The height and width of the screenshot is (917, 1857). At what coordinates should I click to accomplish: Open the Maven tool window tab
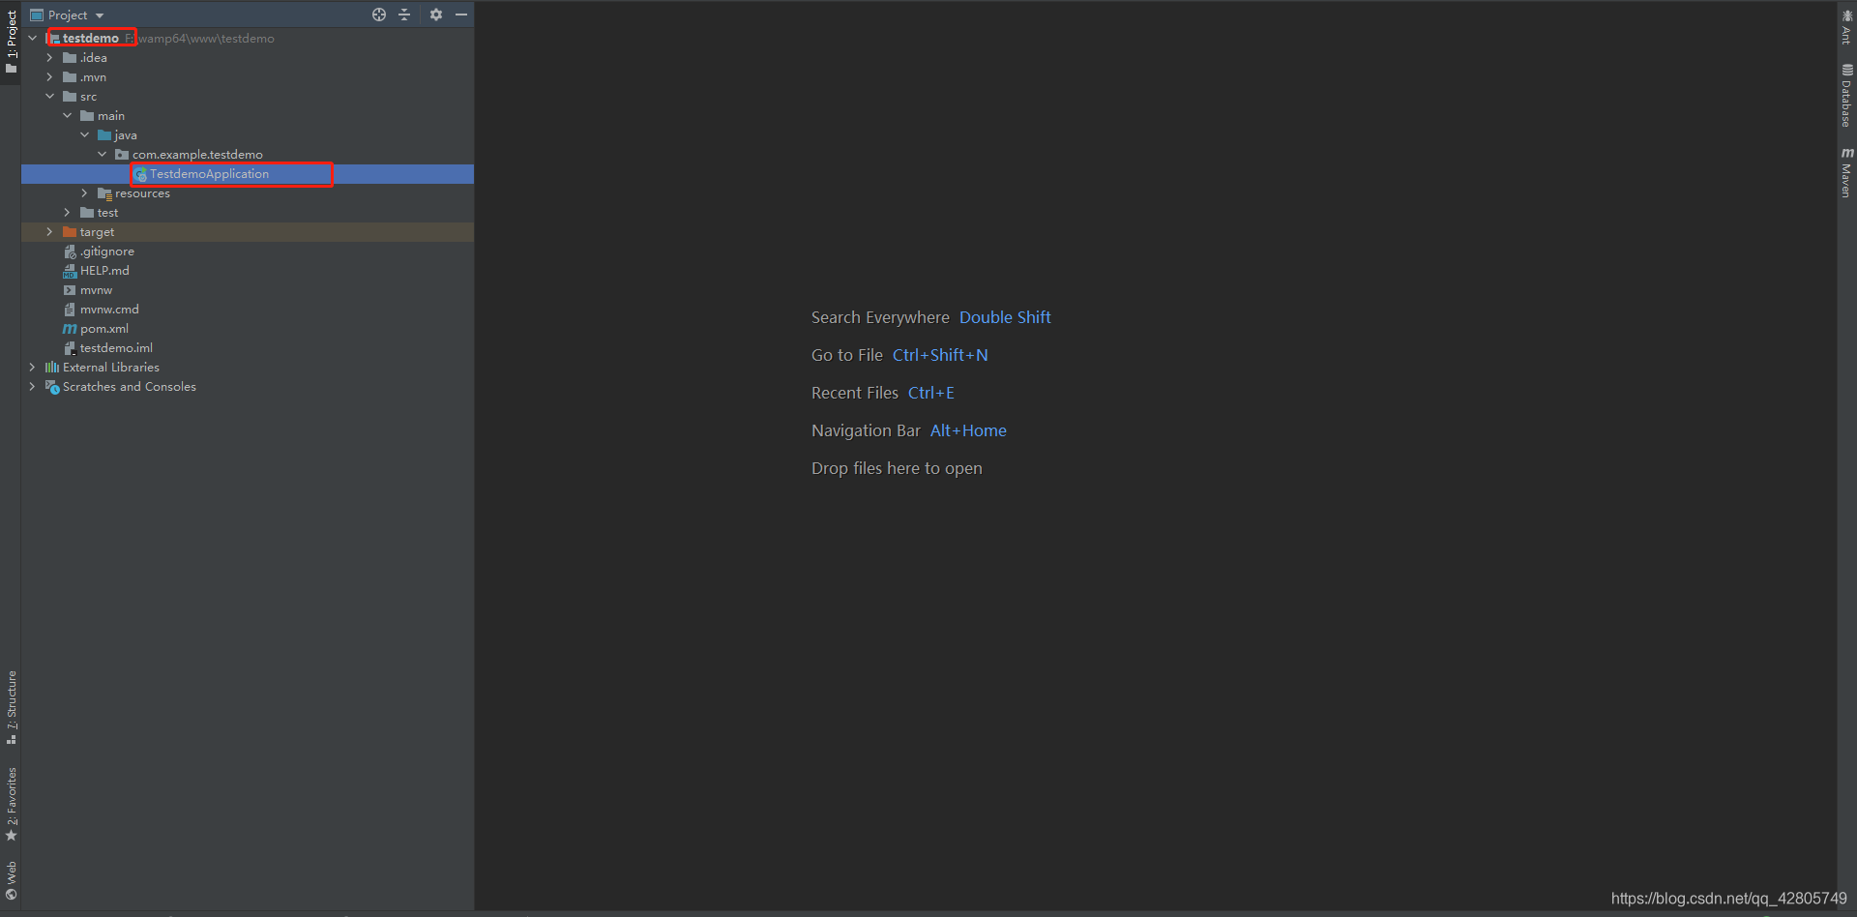click(x=1846, y=172)
